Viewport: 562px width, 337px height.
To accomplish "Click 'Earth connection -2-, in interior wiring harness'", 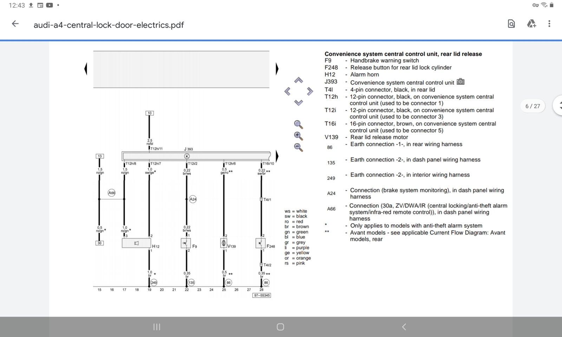I will pyautogui.click(x=410, y=175).
